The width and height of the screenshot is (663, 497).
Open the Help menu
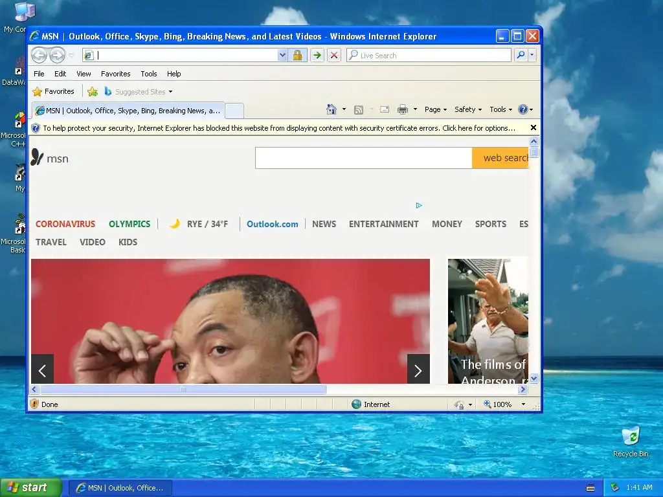[x=174, y=74]
